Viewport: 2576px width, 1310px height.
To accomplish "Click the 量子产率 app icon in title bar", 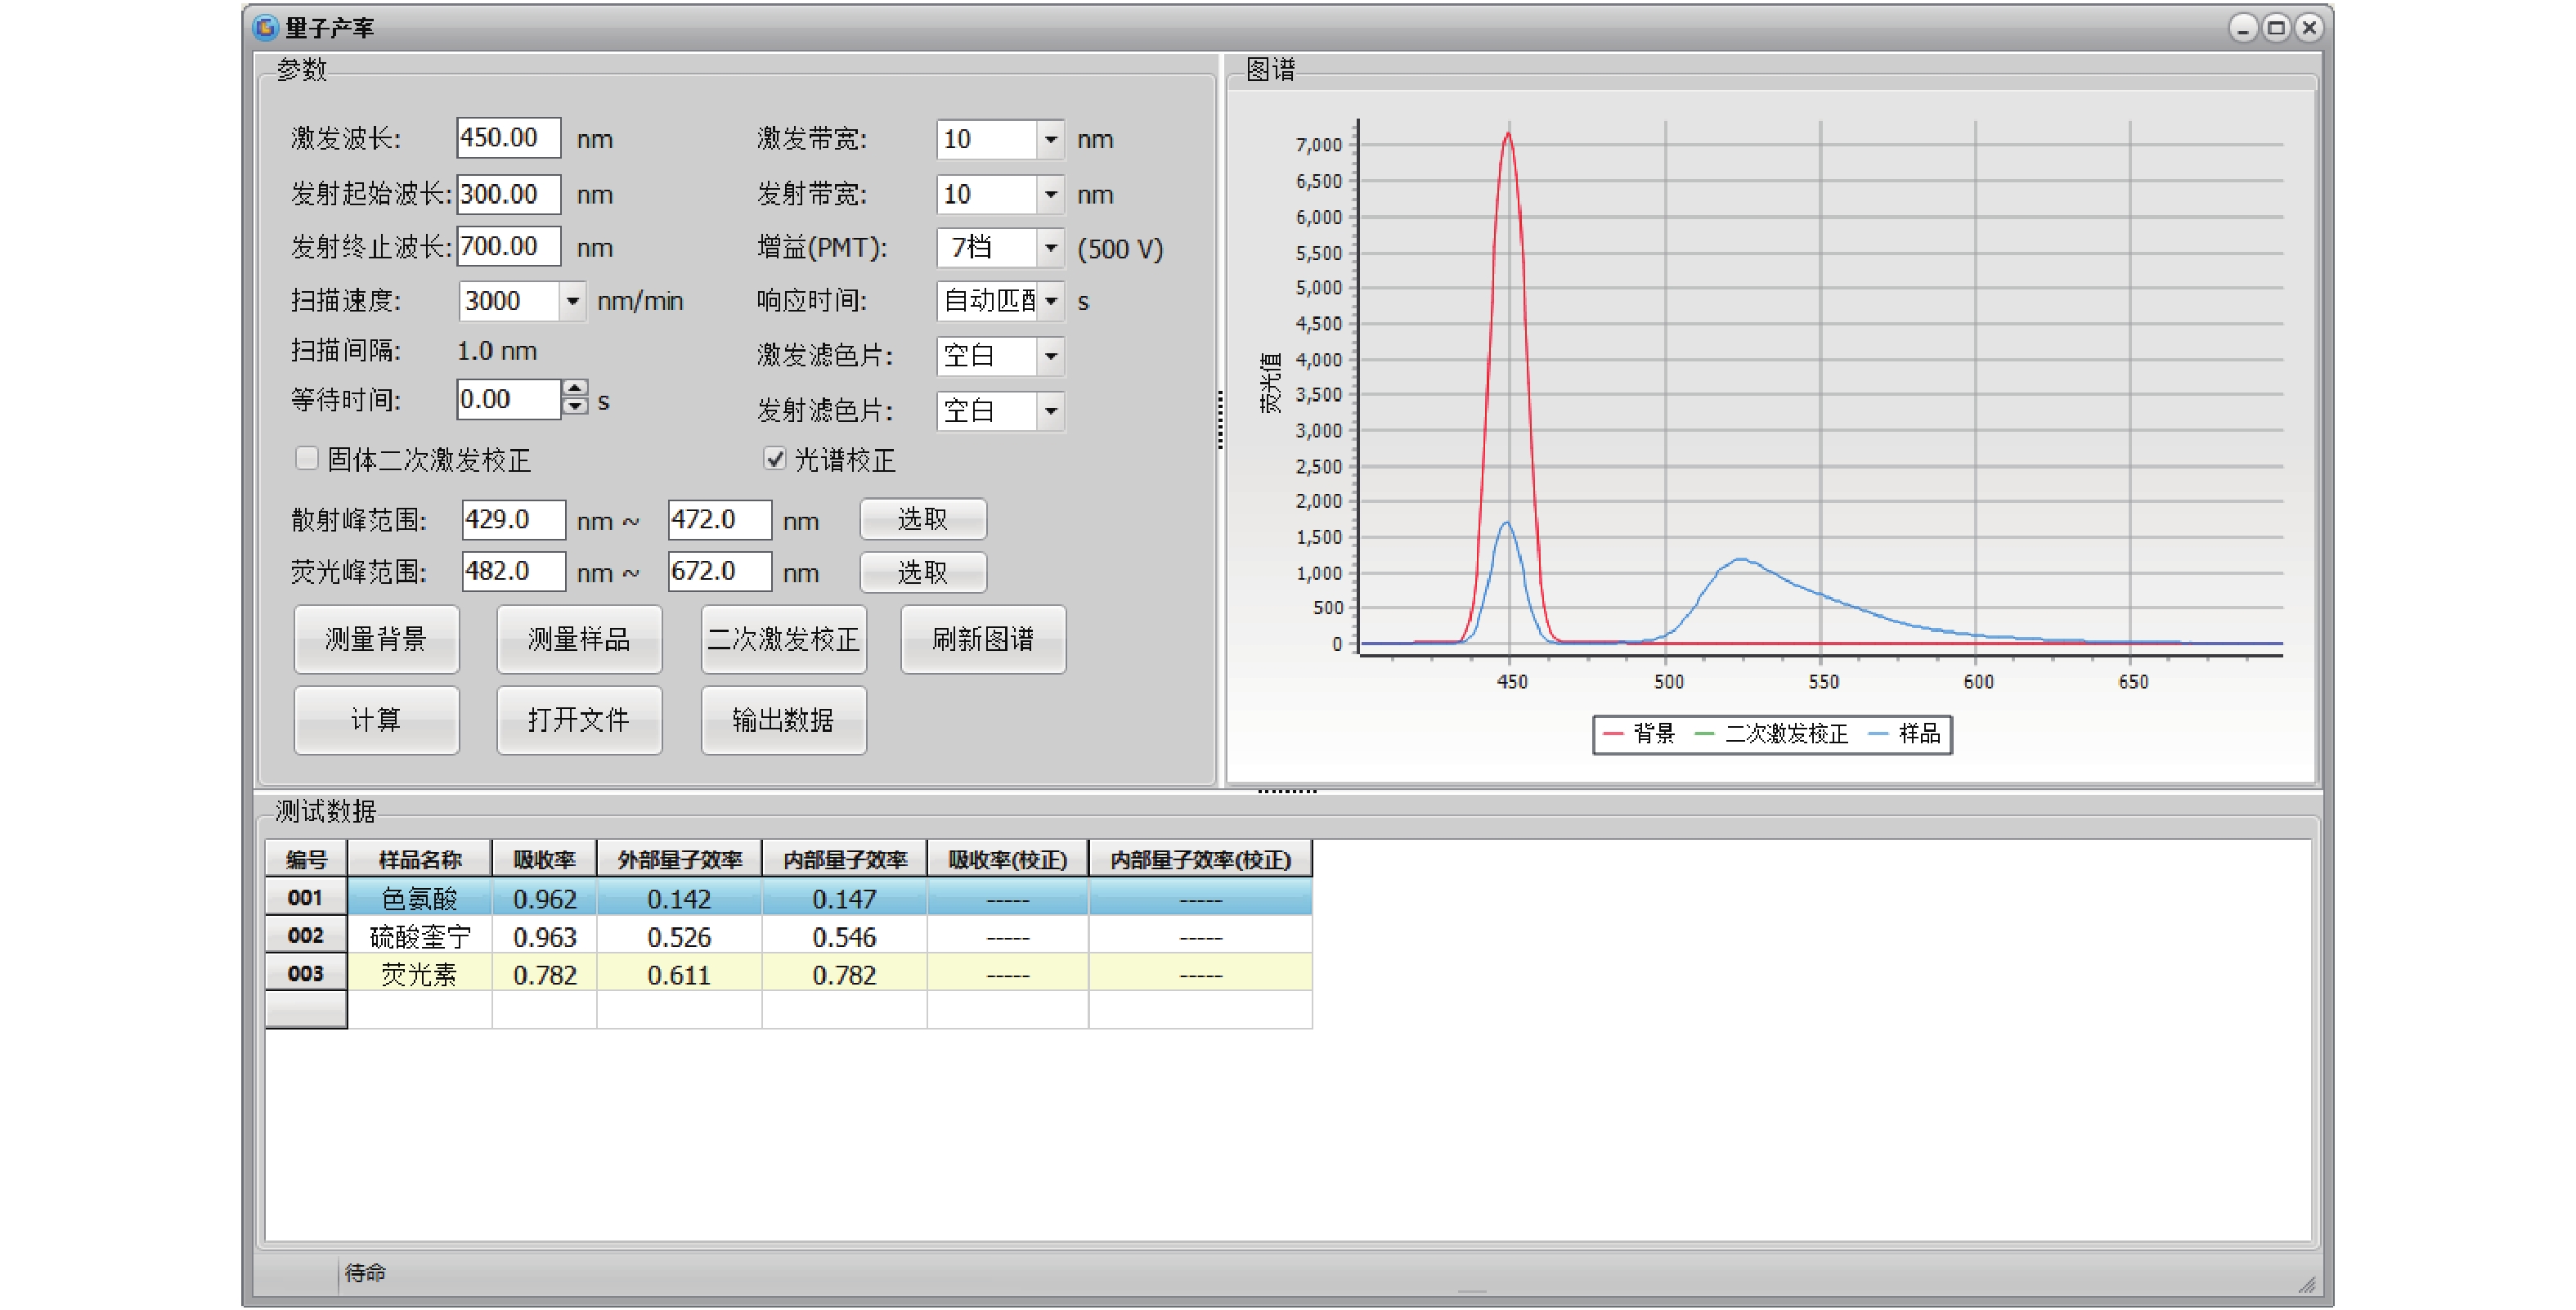I will click(265, 27).
